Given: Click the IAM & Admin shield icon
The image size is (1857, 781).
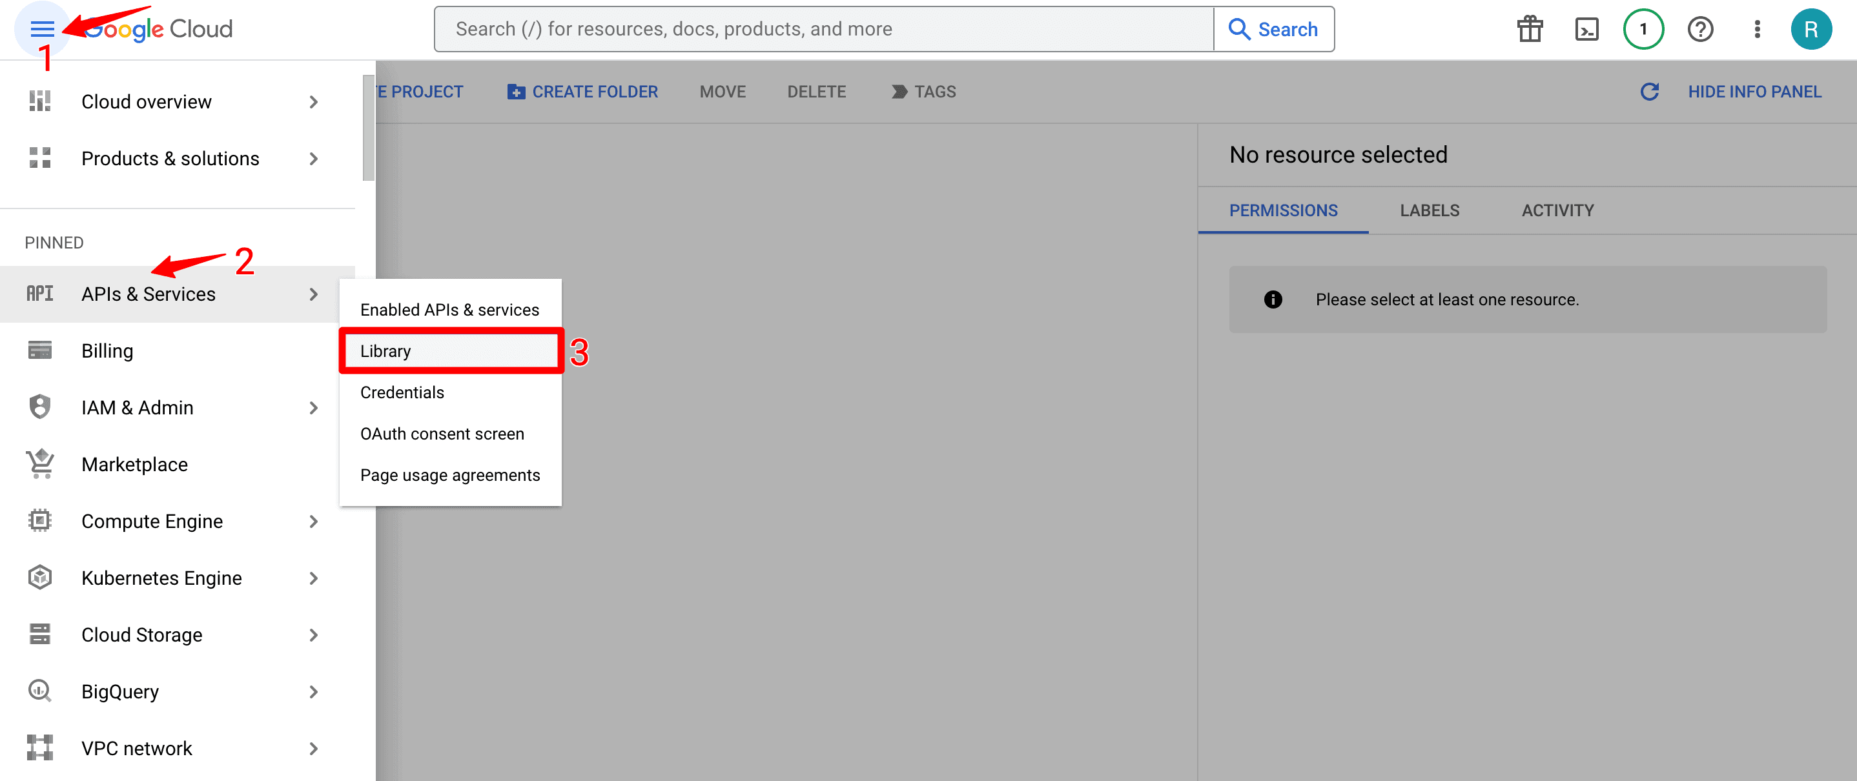Looking at the screenshot, I should coord(39,407).
